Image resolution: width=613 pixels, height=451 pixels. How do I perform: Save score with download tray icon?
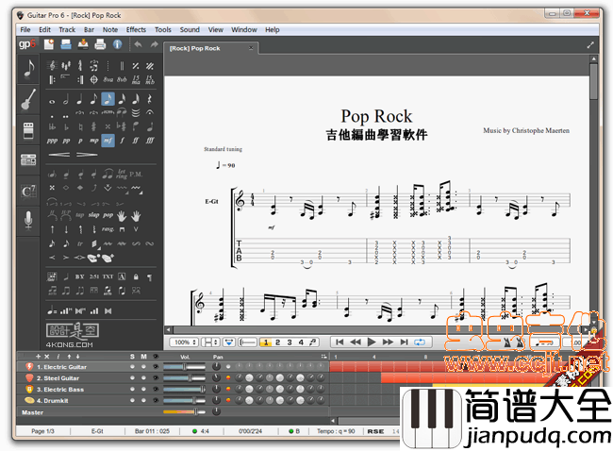(83, 44)
